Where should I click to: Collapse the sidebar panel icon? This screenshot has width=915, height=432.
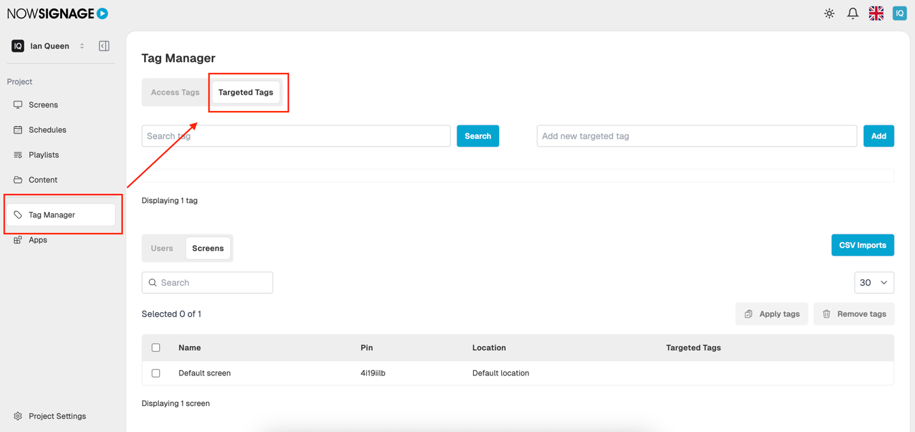(104, 46)
